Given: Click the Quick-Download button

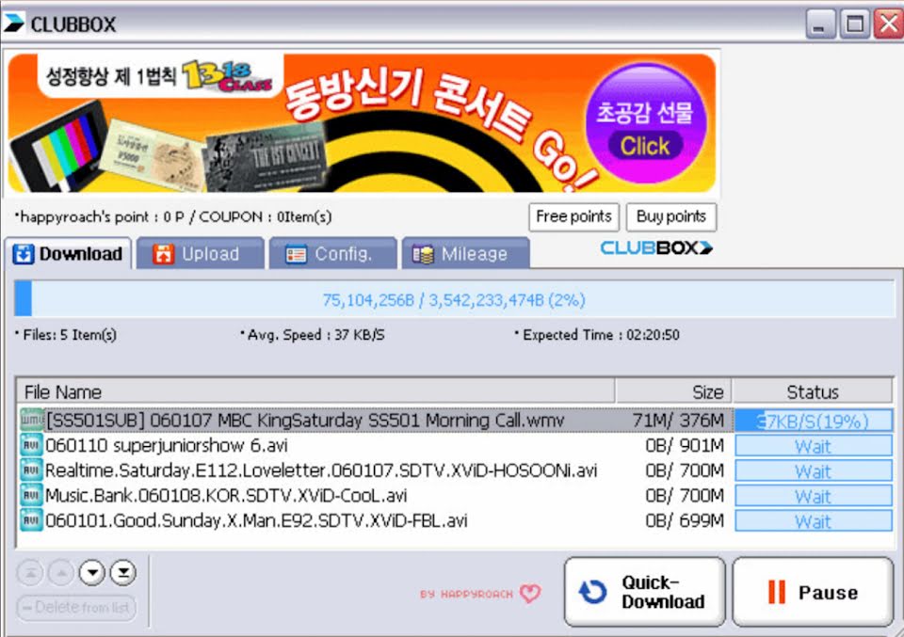Looking at the screenshot, I should [x=644, y=592].
